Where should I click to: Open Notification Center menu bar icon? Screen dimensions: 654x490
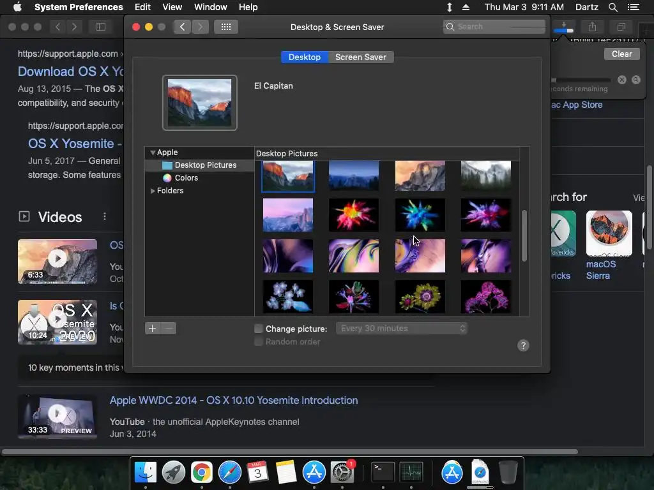pyautogui.click(x=634, y=7)
